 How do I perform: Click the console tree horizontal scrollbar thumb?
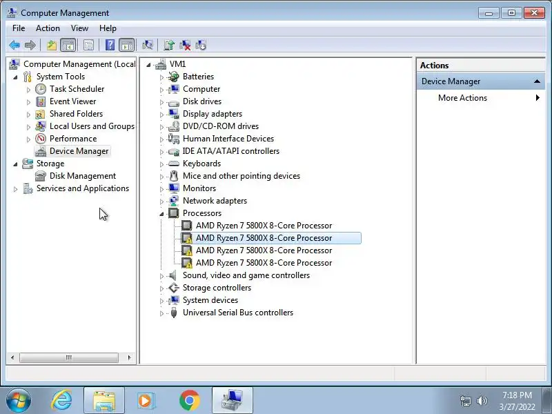pos(68,357)
